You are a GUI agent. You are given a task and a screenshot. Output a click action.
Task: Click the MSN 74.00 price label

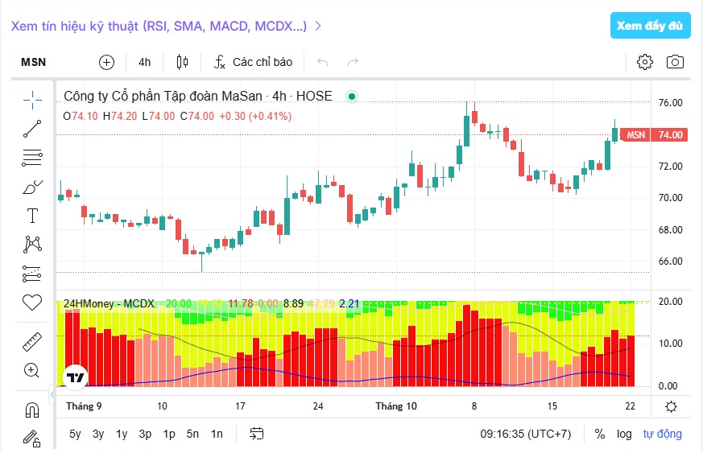coord(655,135)
